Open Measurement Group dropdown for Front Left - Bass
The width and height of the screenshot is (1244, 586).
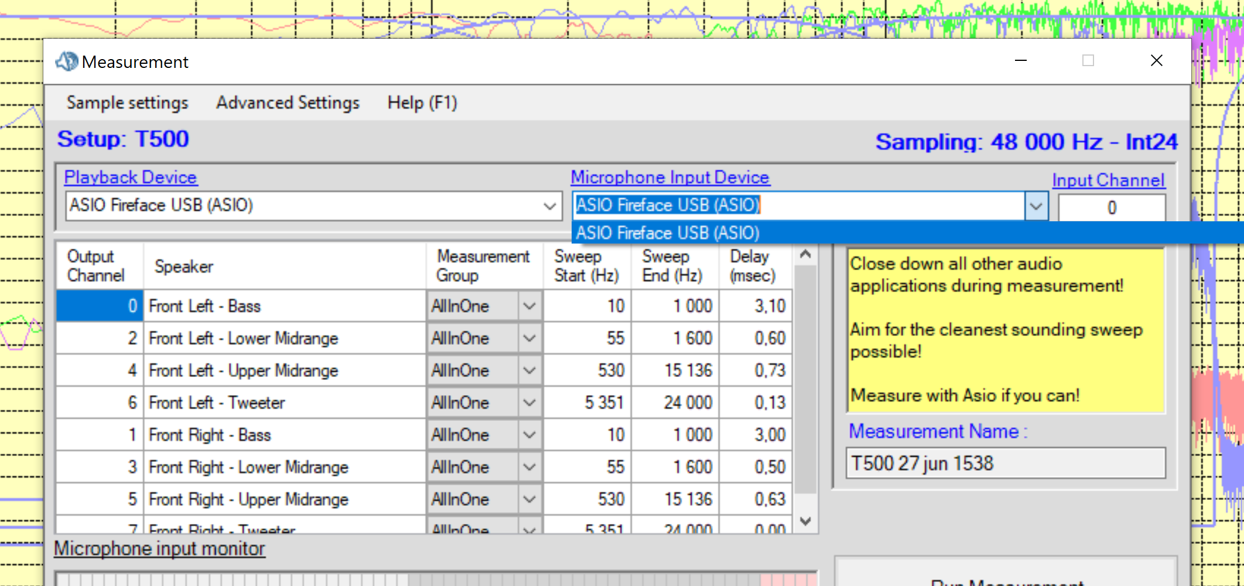pyautogui.click(x=529, y=306)
